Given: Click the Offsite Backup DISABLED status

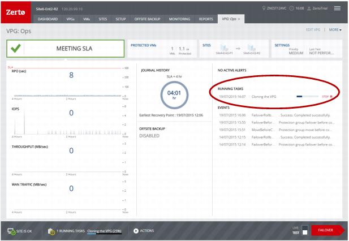Looking at the screenshot, I should click(x=149, y=136).
